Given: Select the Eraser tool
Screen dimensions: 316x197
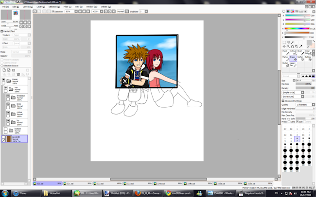Looking at the screenshot, I should coord(293,58).
